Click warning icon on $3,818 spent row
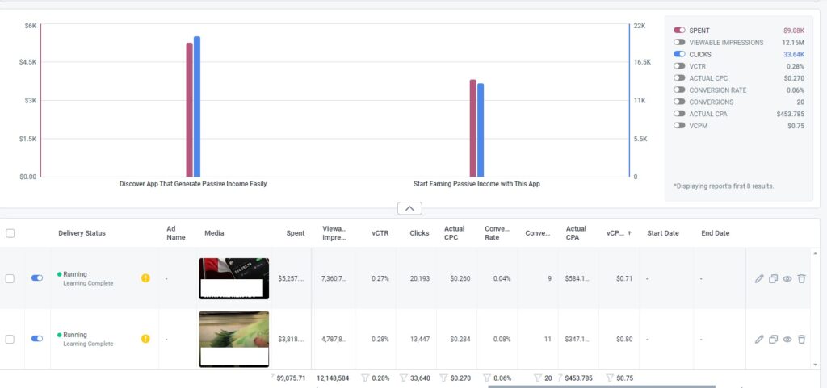This screenshot has height=388, width=827. 145,339
